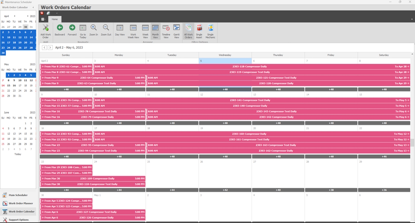415x223 pixels.
Task: Expand +48 more items for Sunday April 2
Action: [66, 90]
